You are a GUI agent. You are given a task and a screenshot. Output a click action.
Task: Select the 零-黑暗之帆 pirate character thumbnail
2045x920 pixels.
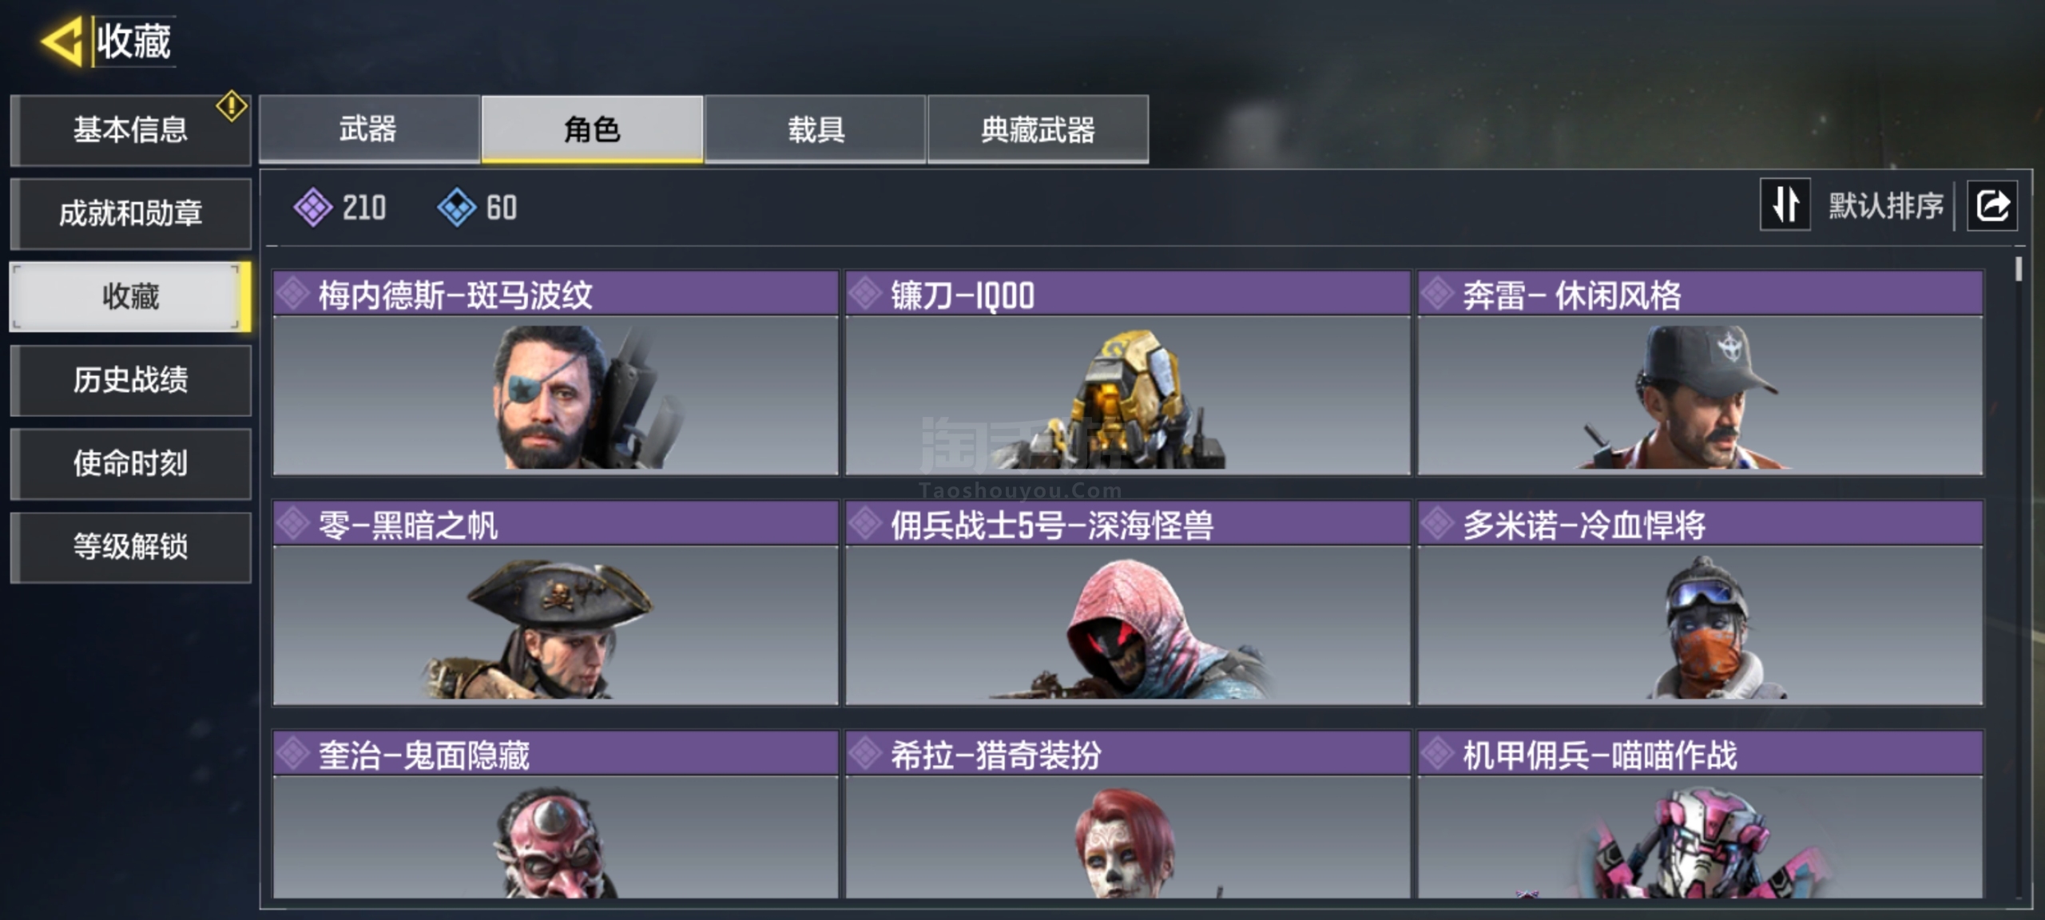(556, 625)
